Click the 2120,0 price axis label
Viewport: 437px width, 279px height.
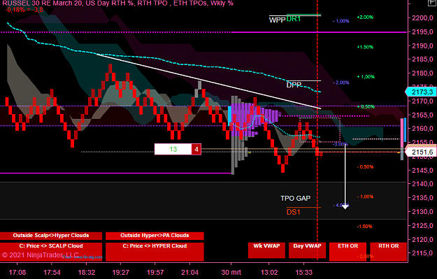tap(422, 239)
